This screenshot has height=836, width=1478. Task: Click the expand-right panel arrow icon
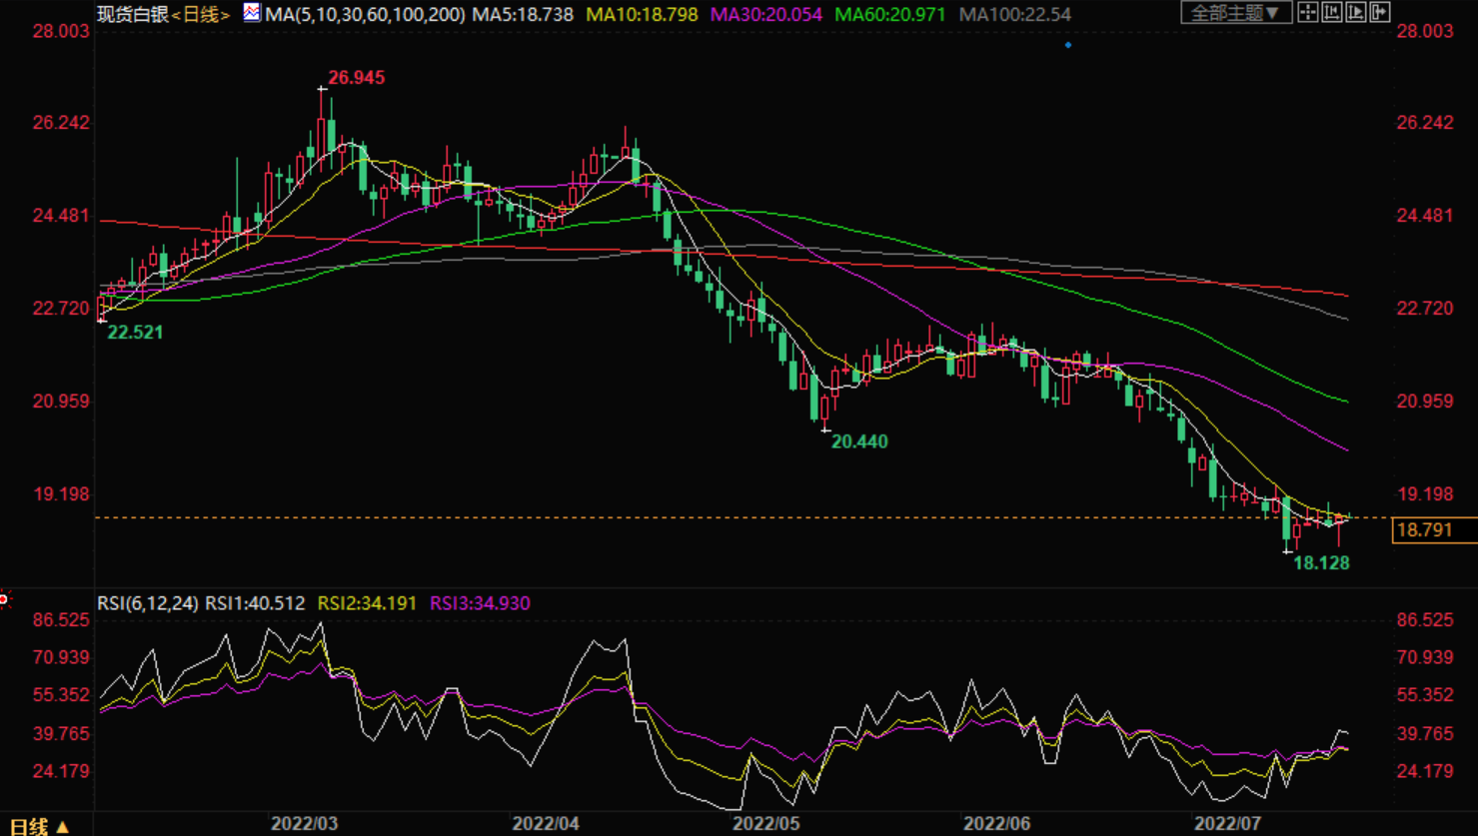[1380, 13]
